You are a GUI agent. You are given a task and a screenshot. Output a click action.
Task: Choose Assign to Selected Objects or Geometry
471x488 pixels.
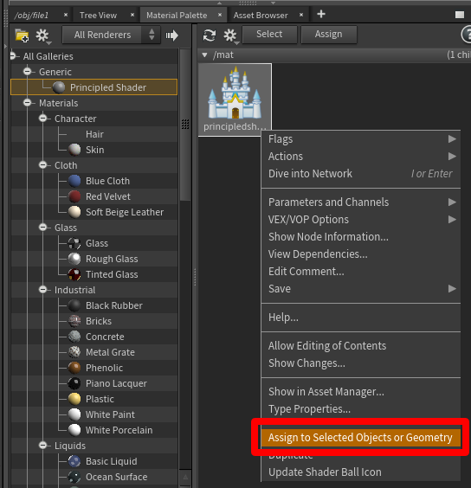point(360,437)
